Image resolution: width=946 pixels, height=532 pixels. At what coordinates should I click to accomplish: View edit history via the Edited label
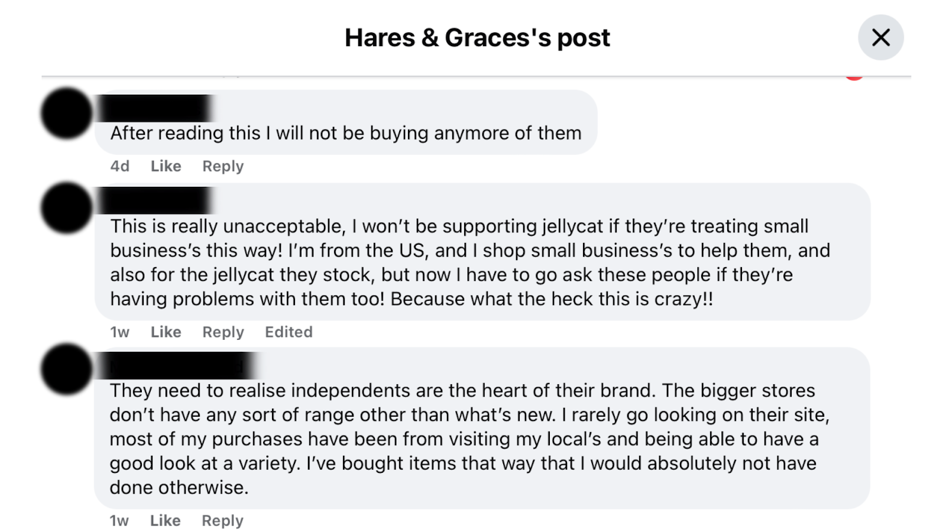pos(289,332)
